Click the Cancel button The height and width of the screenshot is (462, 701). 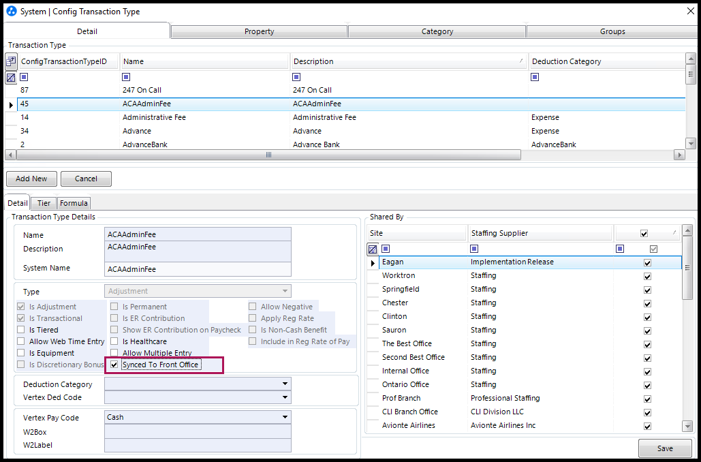pyautogui.click(x=86, y=179)
